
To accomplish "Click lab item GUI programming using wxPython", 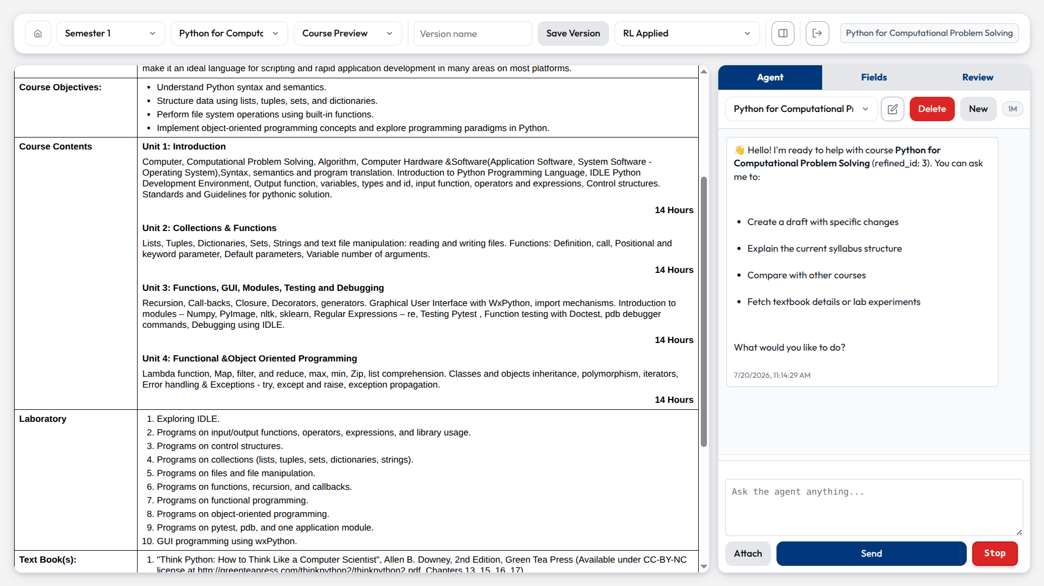I will coord(227,541).
